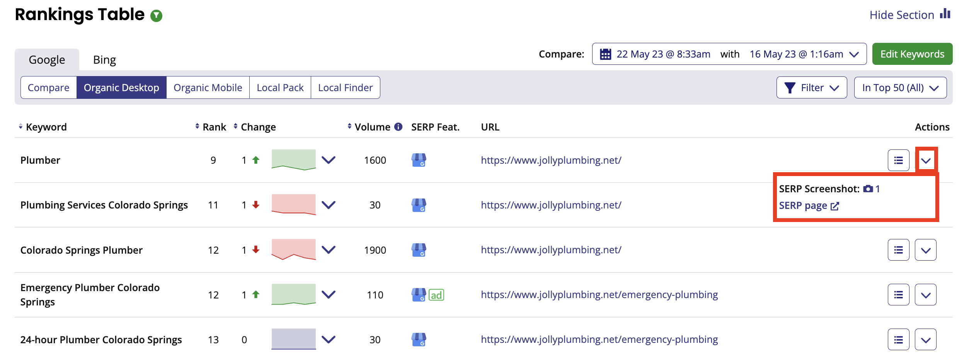Click the green up arrow in Plumber row
The image size is (969, 361).
tap(256, 160)
